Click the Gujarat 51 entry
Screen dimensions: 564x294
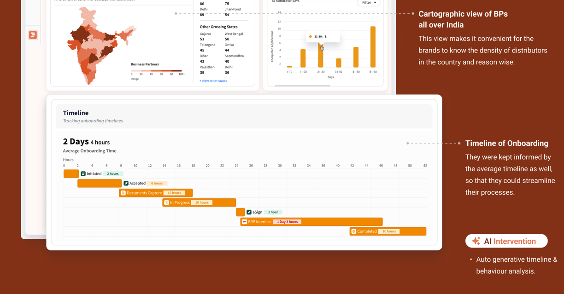206,36
